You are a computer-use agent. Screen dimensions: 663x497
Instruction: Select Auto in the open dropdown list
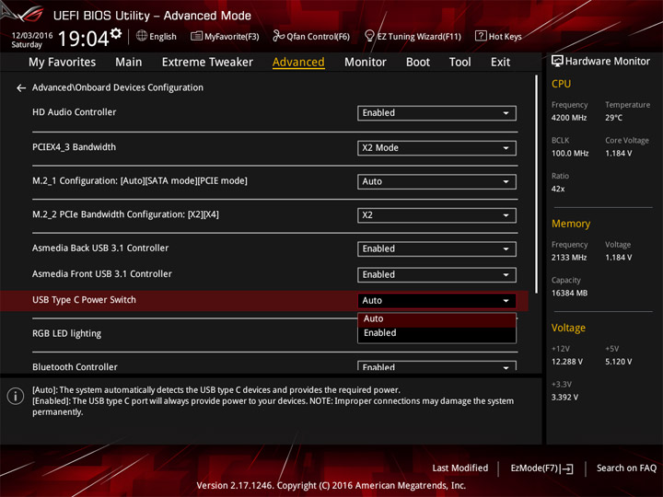(436, 319)
